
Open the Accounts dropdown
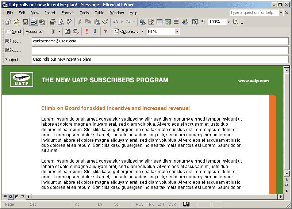(35, 31)
